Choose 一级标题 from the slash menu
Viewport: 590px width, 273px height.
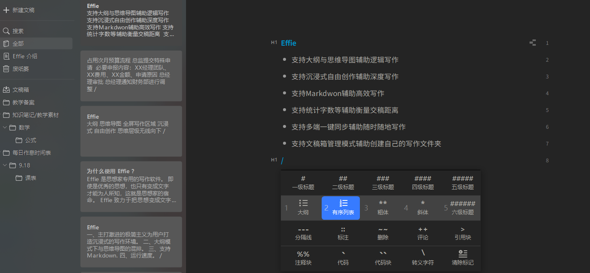(x=303, y=183)
